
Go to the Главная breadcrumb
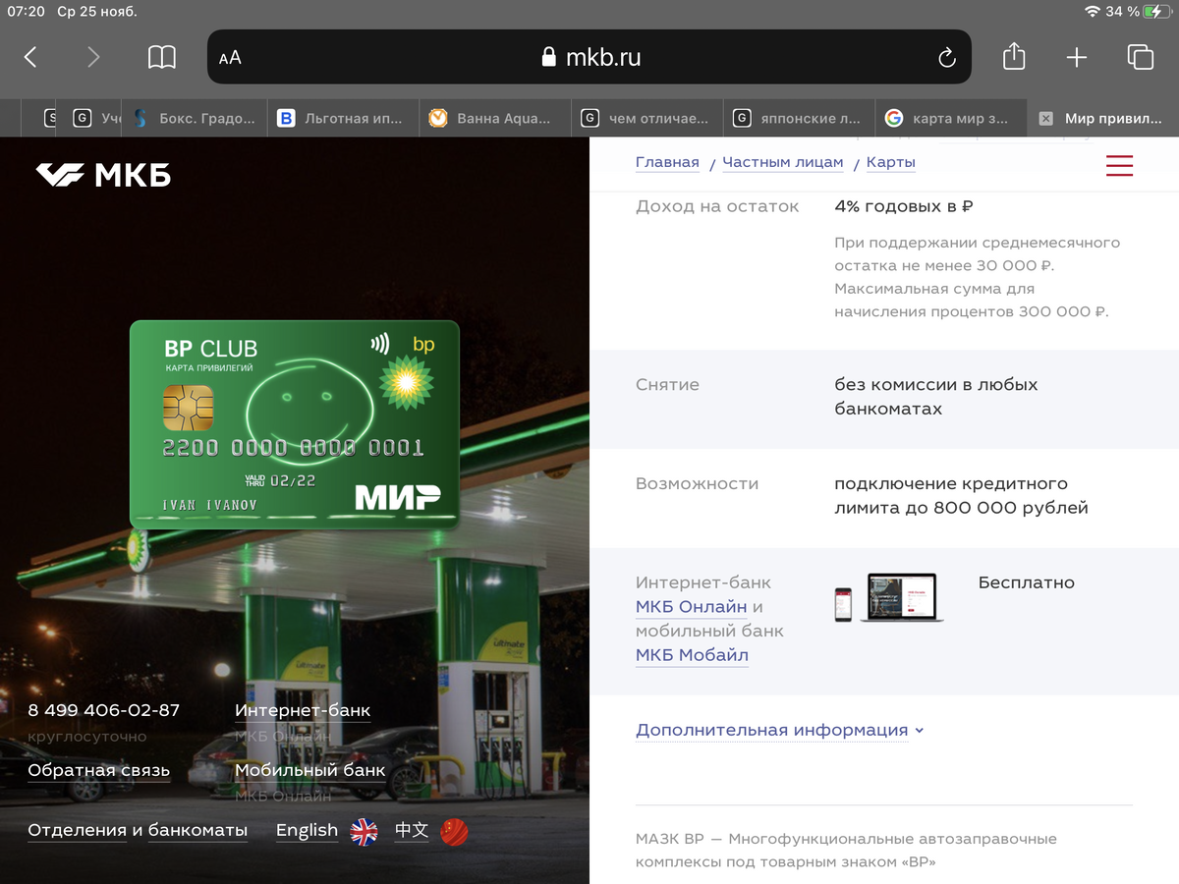point(667,163)
